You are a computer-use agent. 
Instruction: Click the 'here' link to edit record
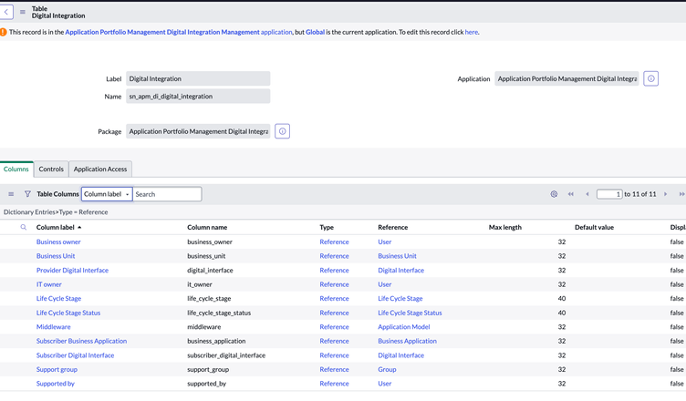(x=472, y=32)
